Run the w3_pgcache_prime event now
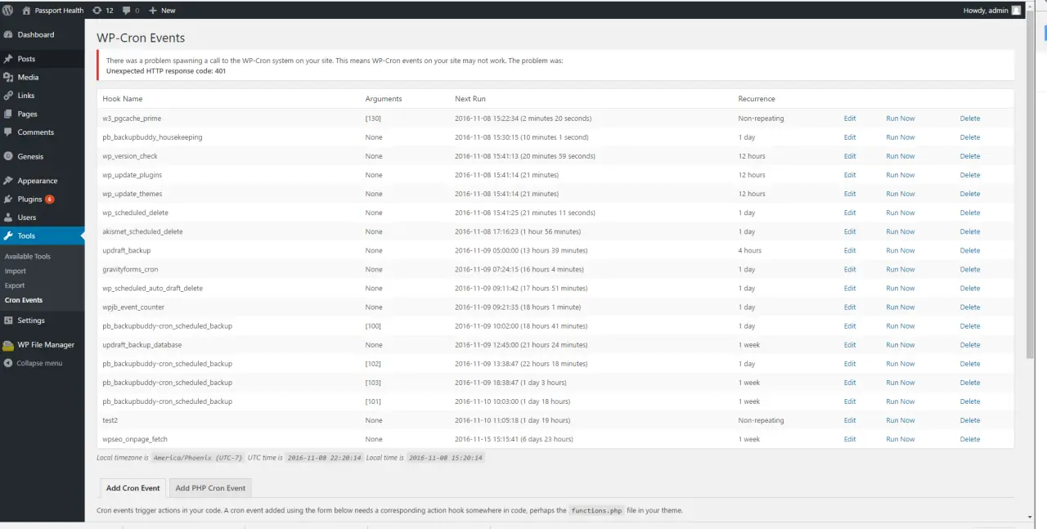Viewport: 1047px width, 529px height. point(900,119)
